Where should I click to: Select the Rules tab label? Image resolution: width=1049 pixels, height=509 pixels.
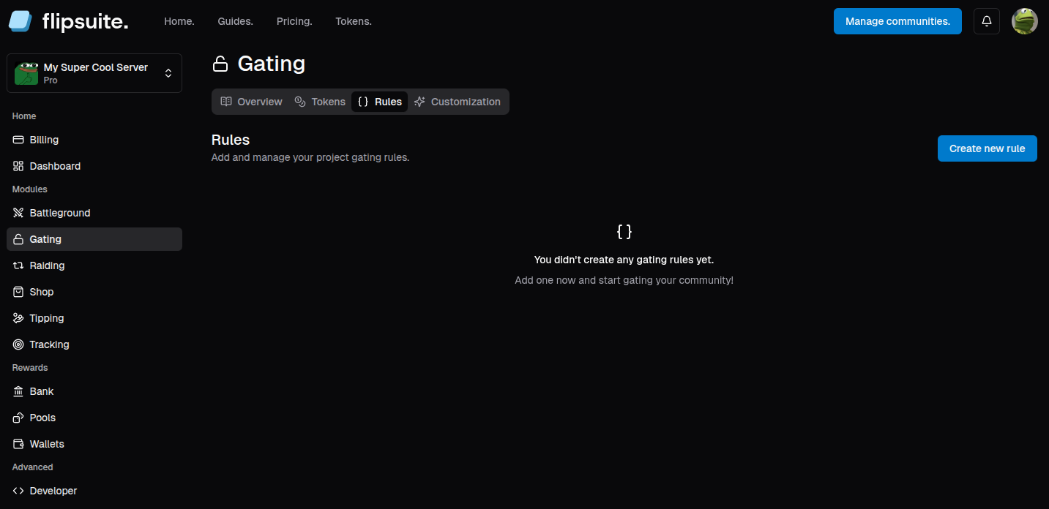[388, 102]
